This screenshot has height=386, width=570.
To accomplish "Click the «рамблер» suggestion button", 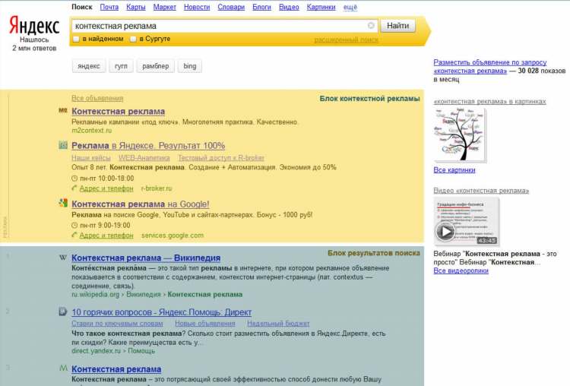I will [156, 66].
